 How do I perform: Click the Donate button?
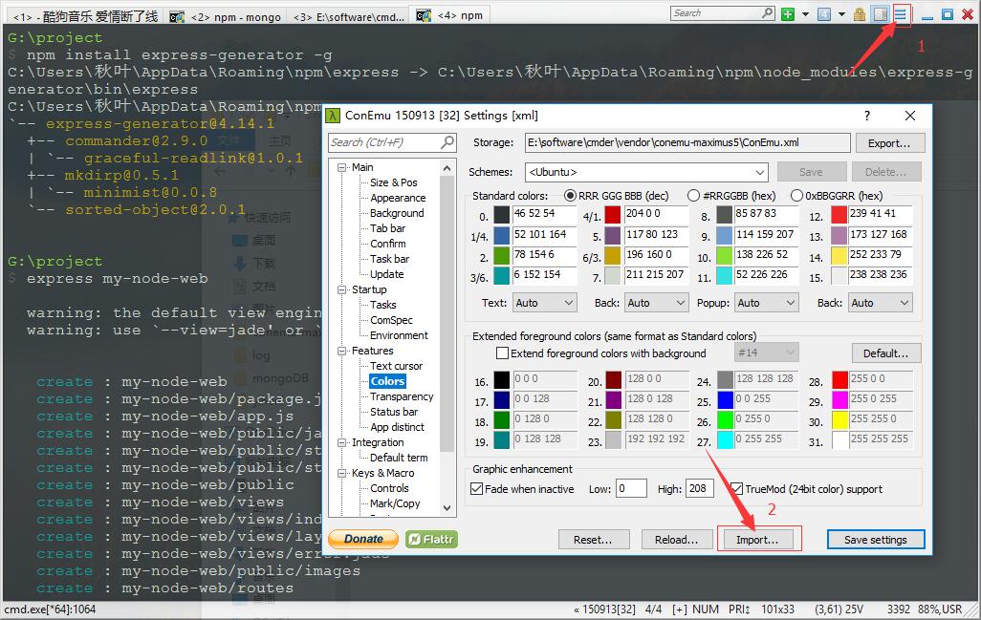point(363,539)
